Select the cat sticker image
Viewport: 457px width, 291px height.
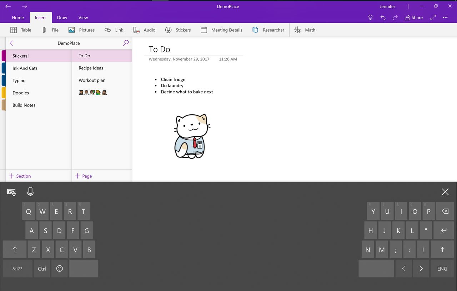[x=192, y=136]
